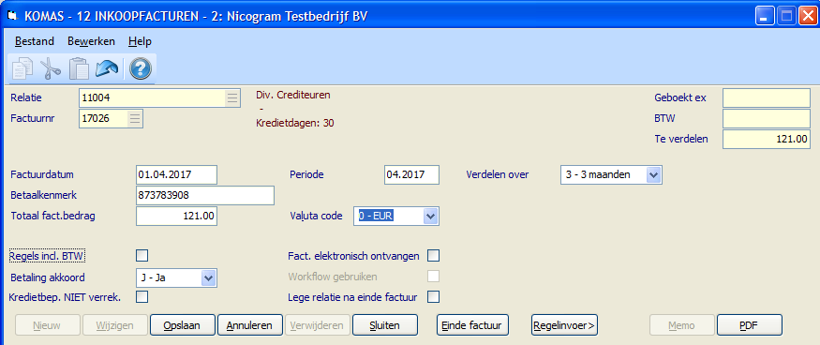
Task: Click the Paste clipboard icon
Action: pyautogui.click(x=79, y=68)
